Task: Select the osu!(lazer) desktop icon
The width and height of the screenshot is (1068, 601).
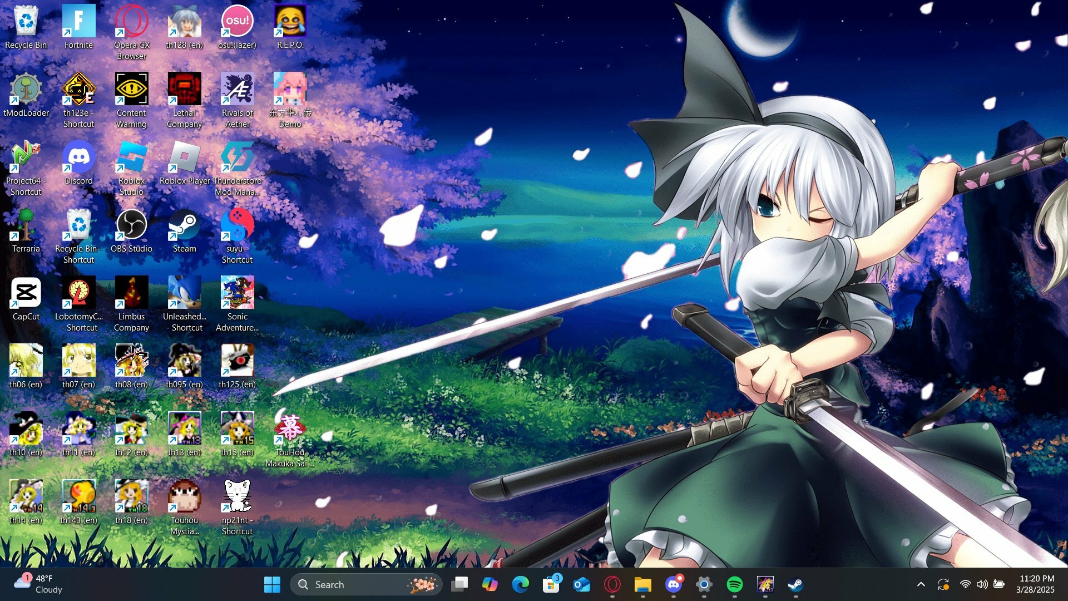Action: coord(238,27)
